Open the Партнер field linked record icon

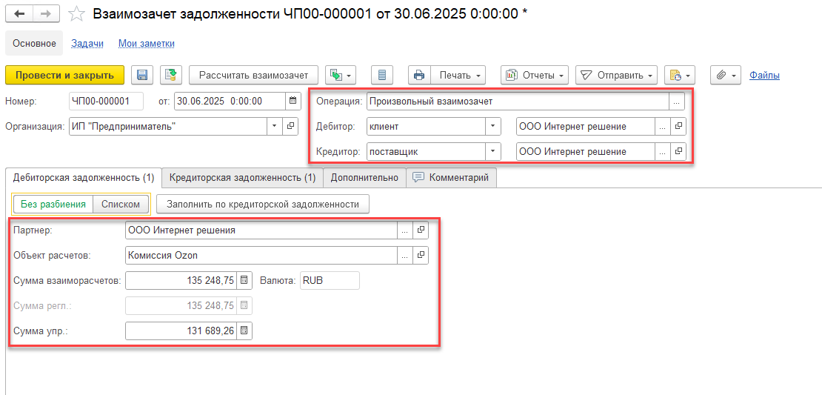coord(421,230)
